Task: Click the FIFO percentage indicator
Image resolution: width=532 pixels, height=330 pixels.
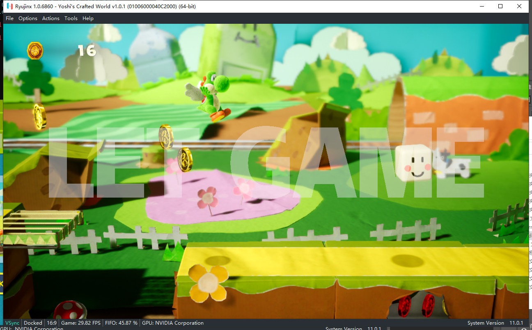Action: [122, 323]
